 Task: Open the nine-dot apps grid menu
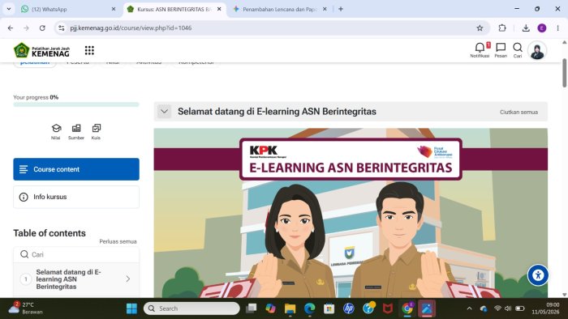point(89,50)
